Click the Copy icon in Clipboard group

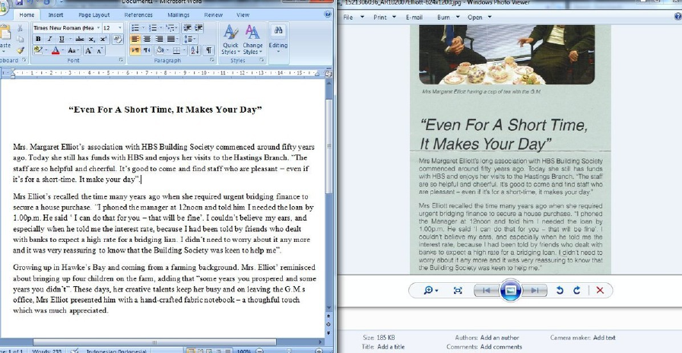[20, 39]
